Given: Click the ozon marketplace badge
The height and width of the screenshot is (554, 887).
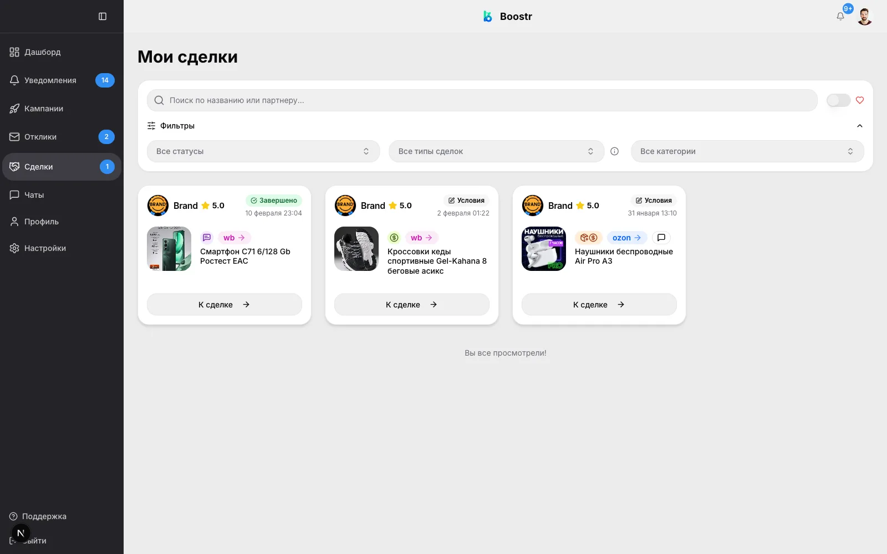Looking at the screenshot, I should pos(626,238).
